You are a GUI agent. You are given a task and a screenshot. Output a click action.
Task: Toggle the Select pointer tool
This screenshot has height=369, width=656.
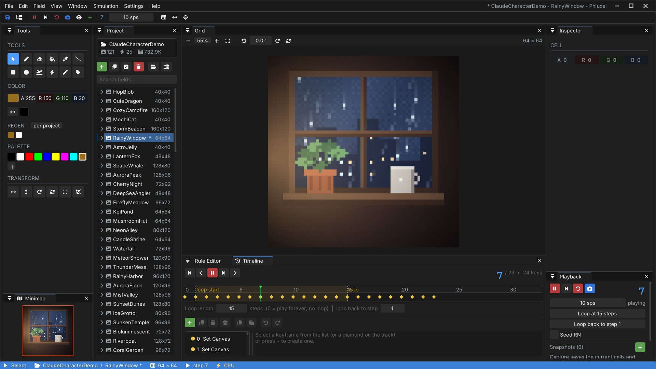coord(13,59)
